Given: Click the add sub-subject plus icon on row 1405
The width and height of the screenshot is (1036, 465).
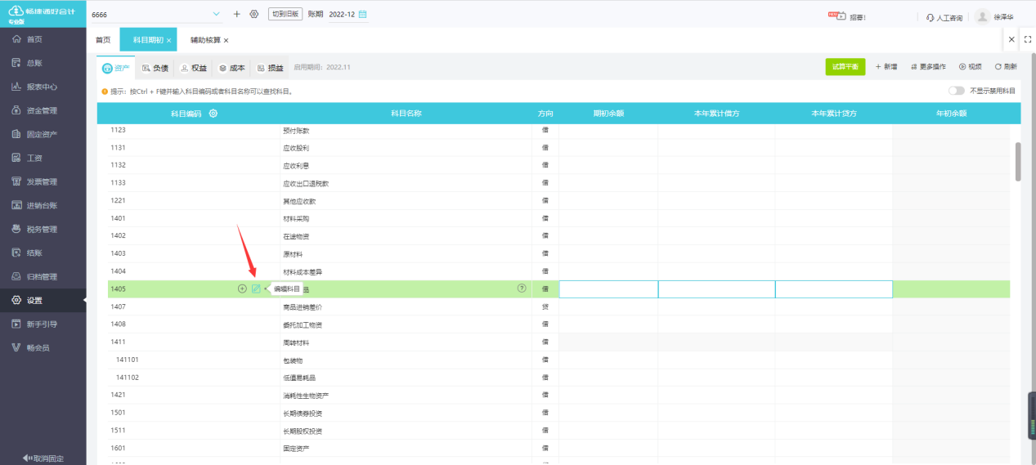Looking at the screenshot, I should click(x=242, y=288).
